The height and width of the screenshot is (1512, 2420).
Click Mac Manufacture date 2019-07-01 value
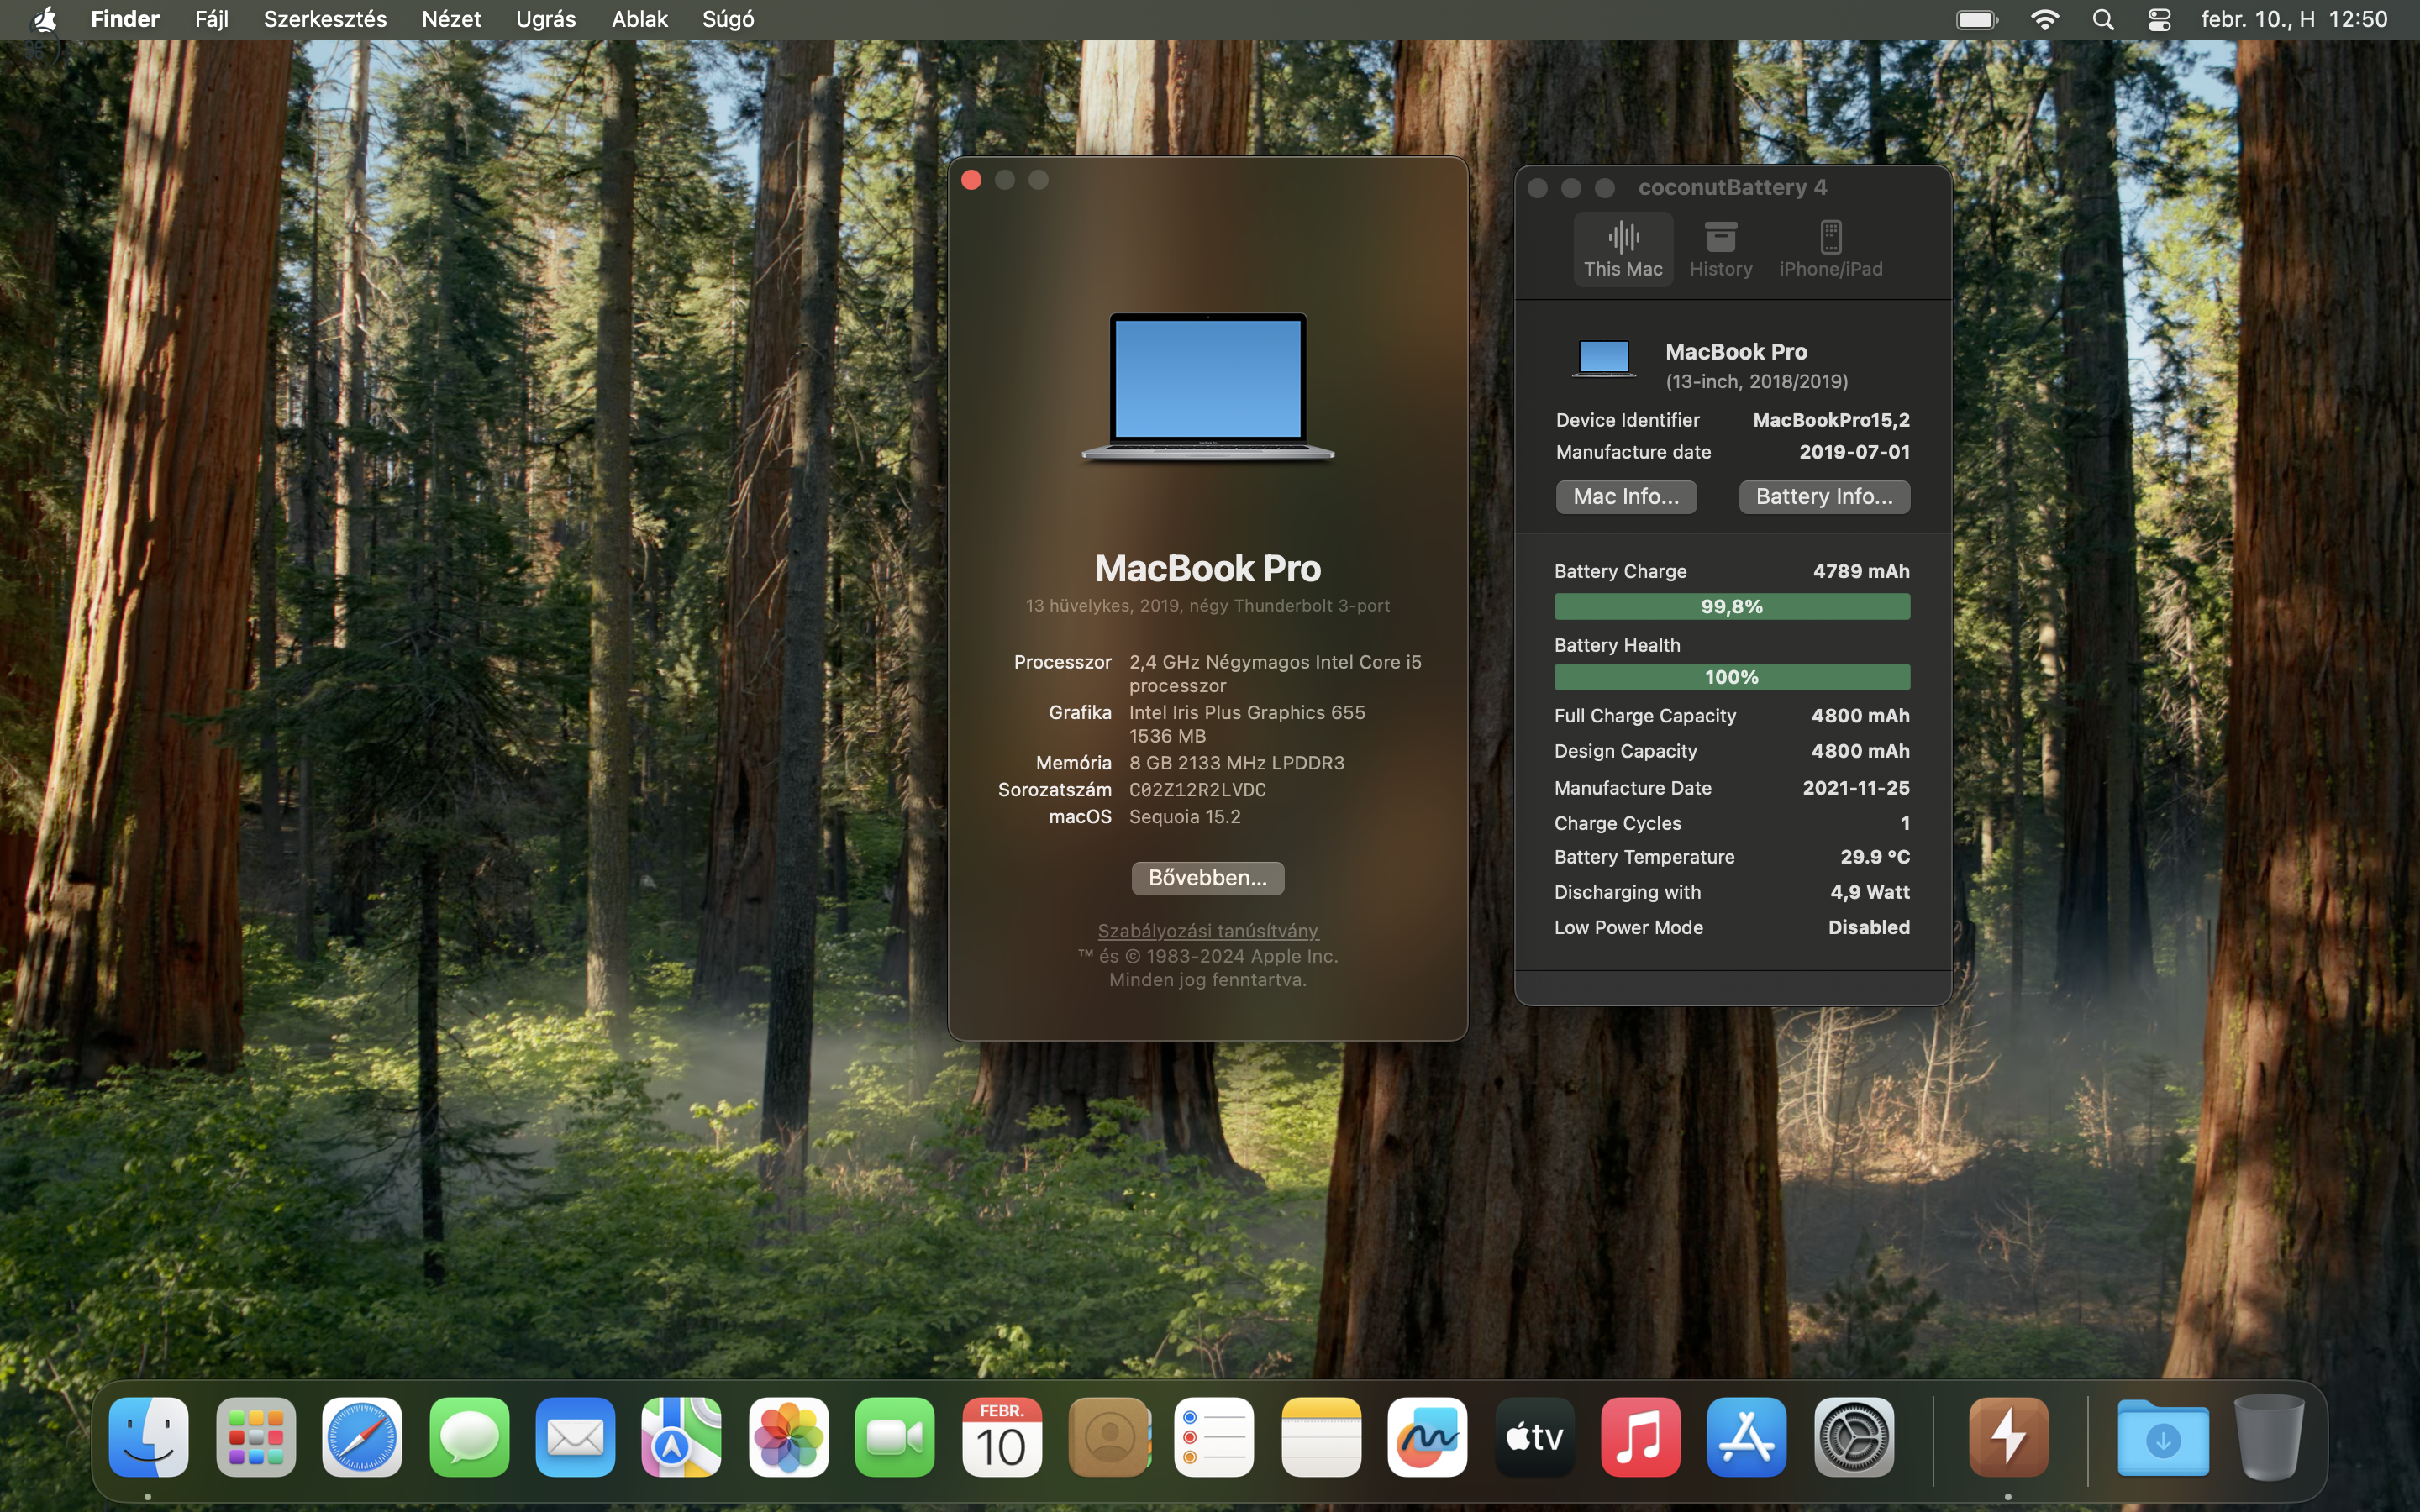point(1854,452)
